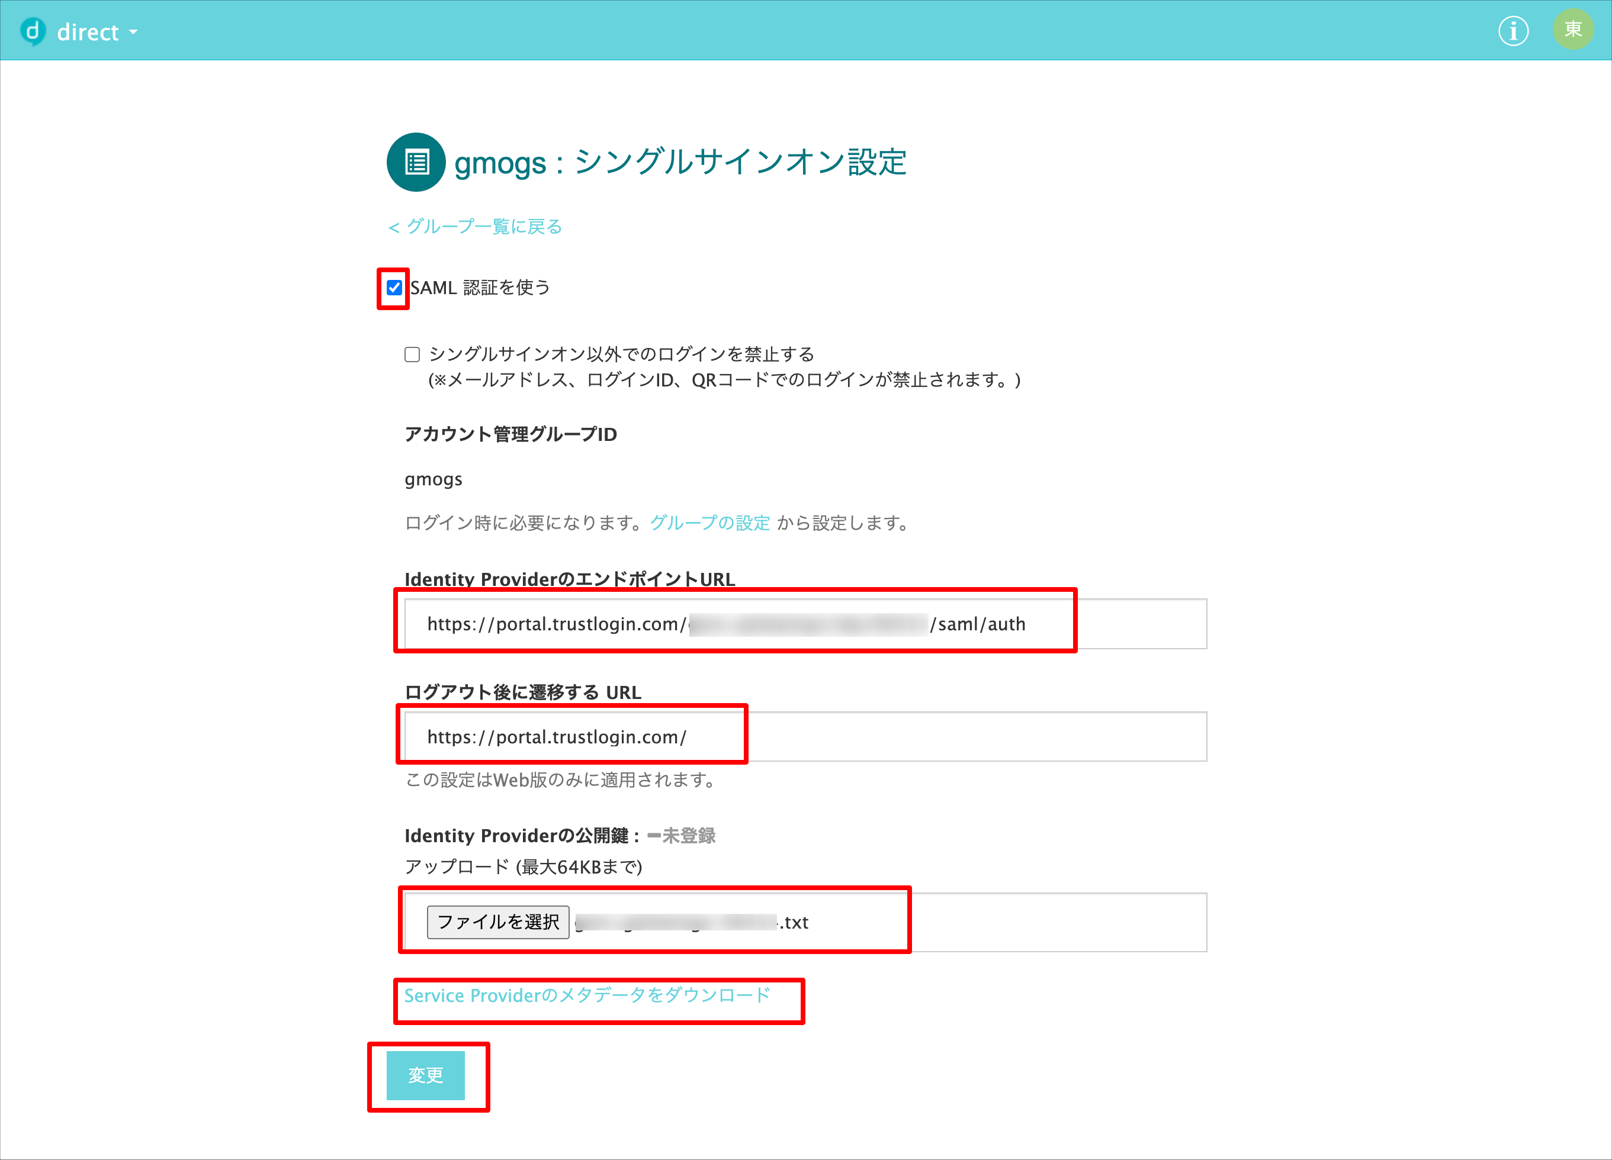Click the direct logo icon
The width and height of the screenshot is (1612, 1160).
click(x=33, y=31)
